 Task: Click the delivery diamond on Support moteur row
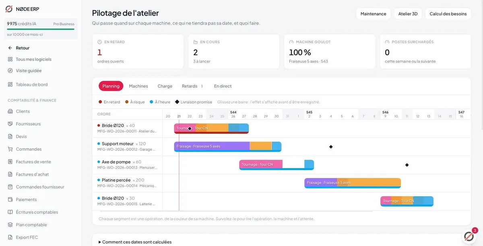click(331, 147)
